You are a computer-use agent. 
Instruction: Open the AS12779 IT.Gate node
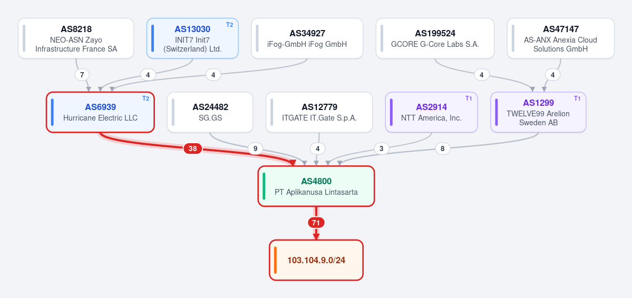(x=319, y=112)
